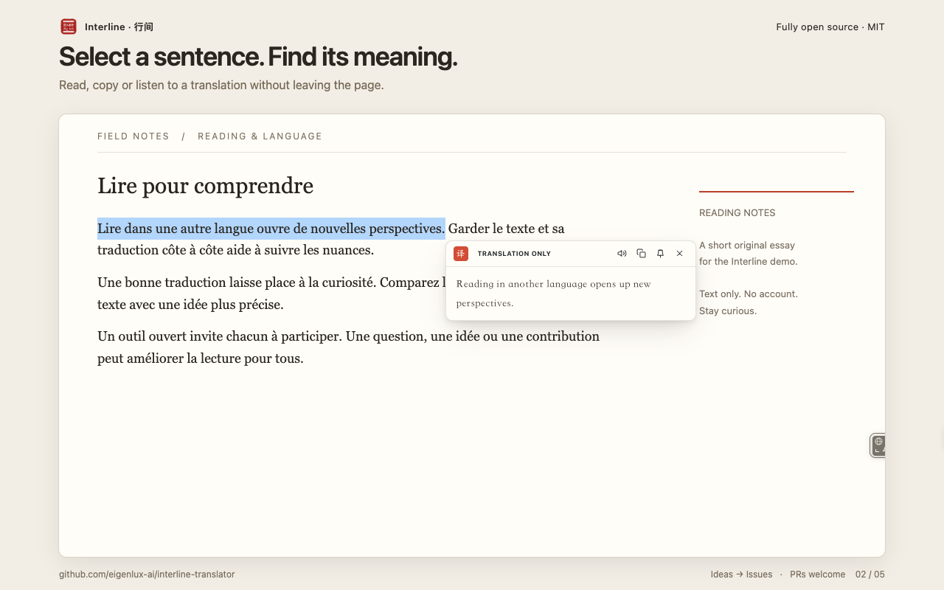Click "Text only. No account." sidebar note
The width and height of the screenshot is (944, 590).
click(749, 294)
